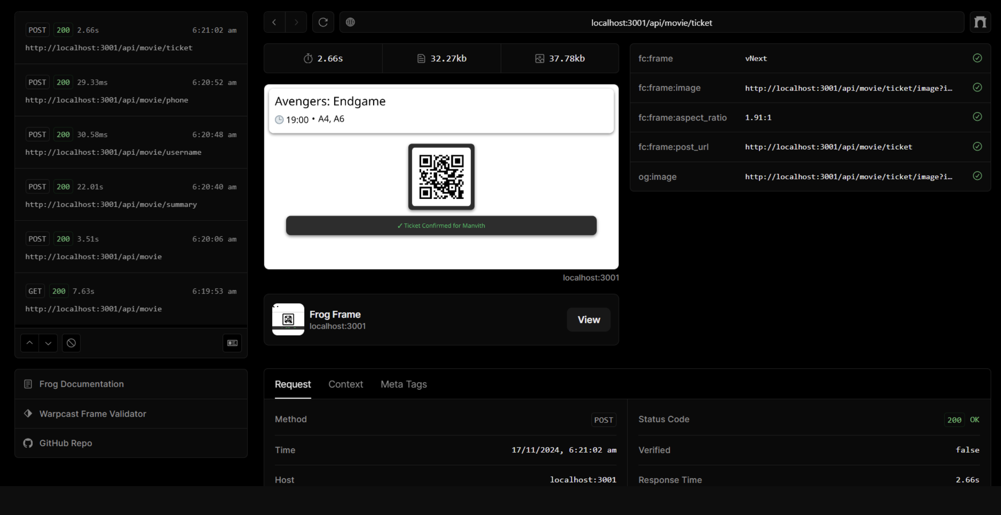Screen dimensions: 1001x515
Task: Click the vNext value of fc:frame
Action: (x=756, y=58)
